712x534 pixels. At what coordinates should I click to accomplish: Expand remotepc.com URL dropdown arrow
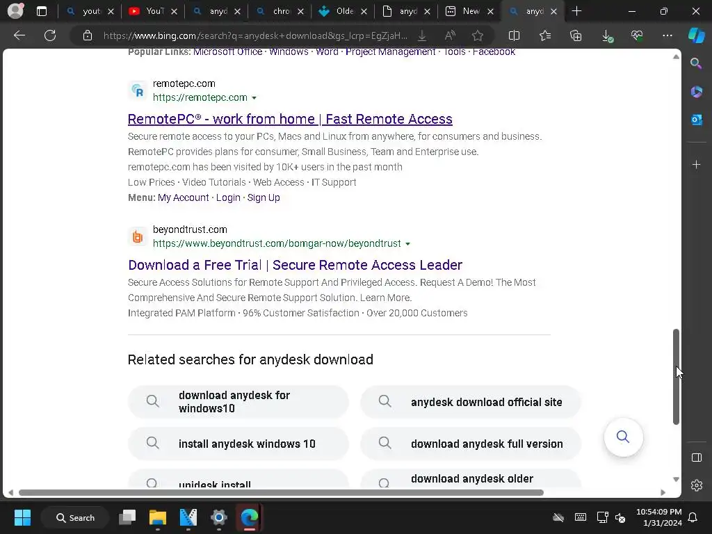coord(254,97)
